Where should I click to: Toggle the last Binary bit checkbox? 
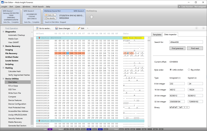pos(188,107)
